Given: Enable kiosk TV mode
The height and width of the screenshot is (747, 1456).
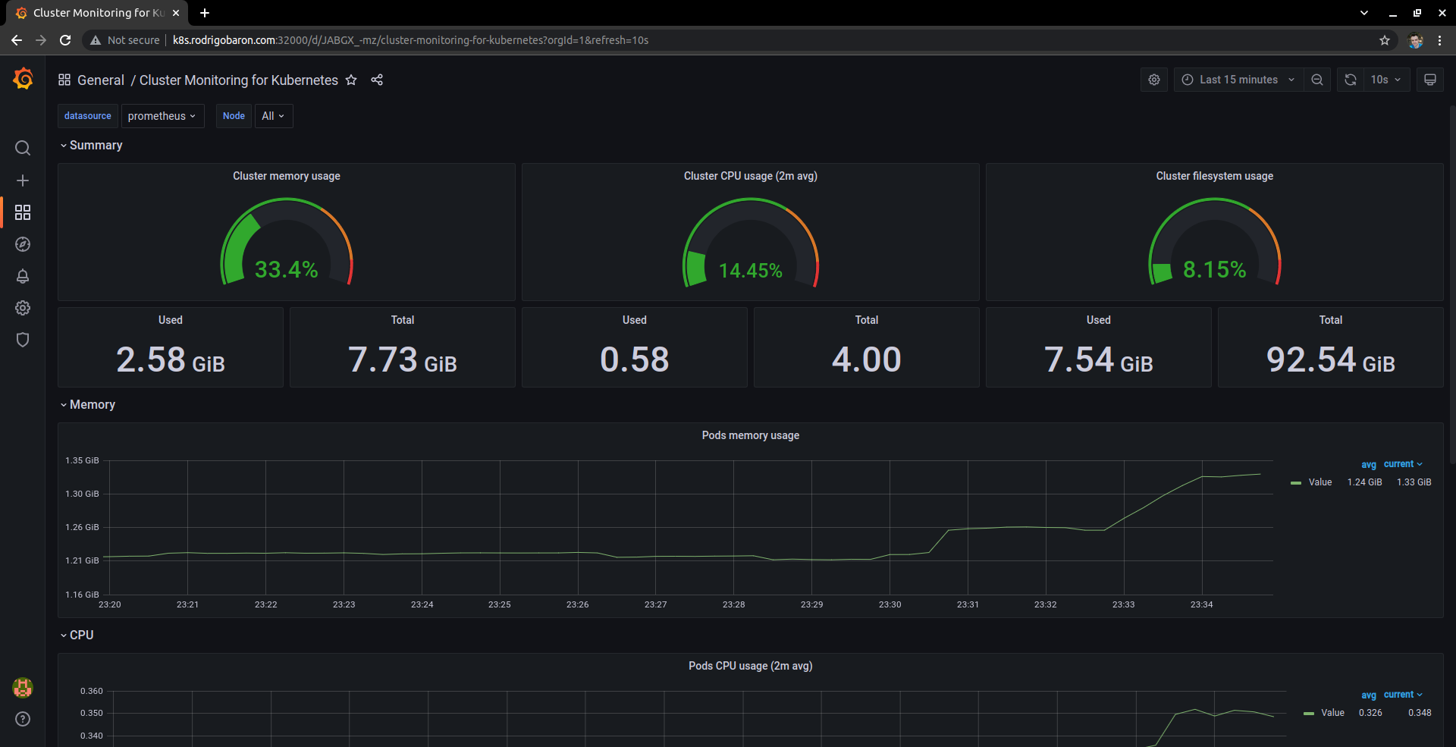Looking at the screenshot, I should point(1431,79).
